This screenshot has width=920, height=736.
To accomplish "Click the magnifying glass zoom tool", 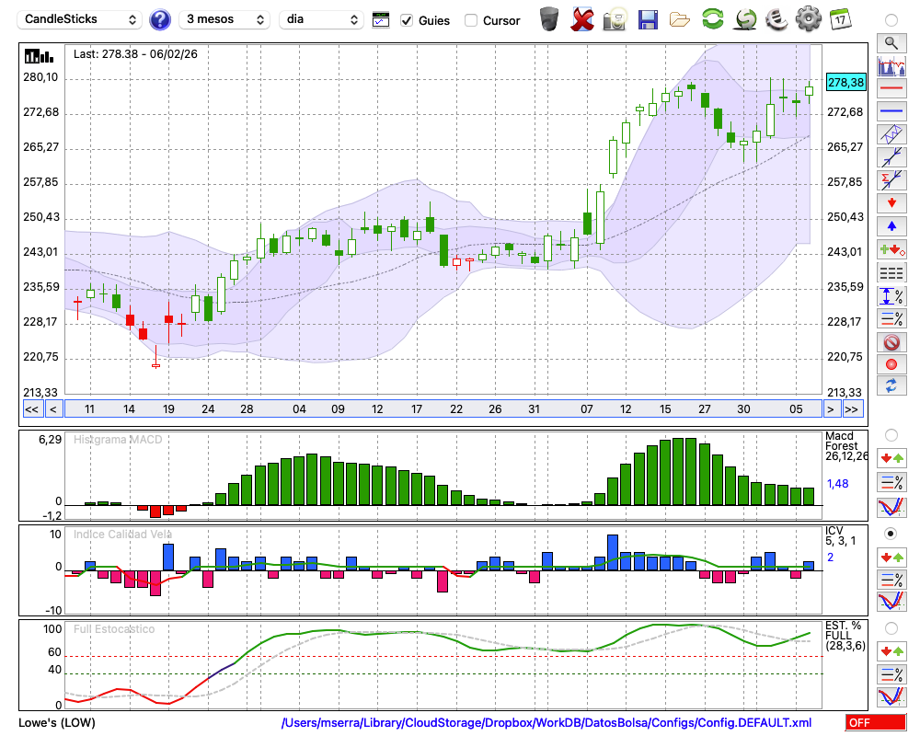I will point(891,42).
